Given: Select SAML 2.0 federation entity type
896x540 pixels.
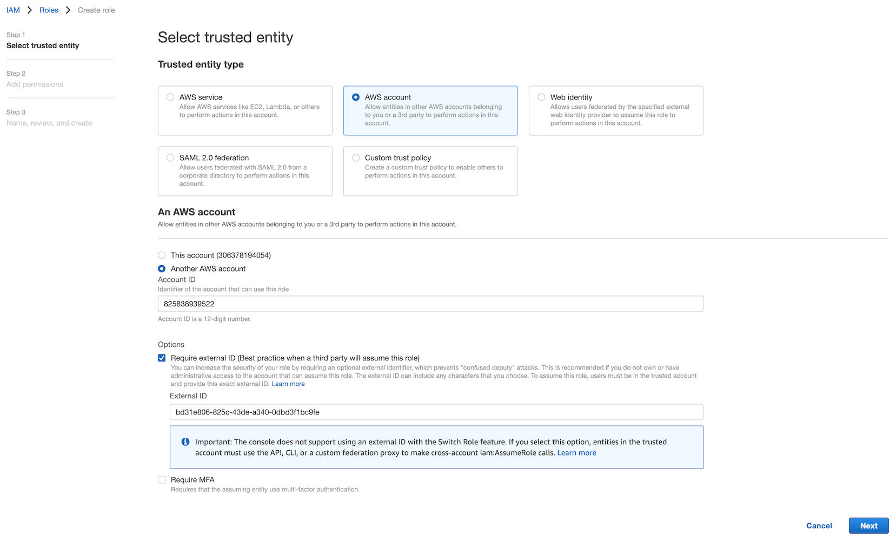Looking at the screenshot, I should (x=245, y=171).
